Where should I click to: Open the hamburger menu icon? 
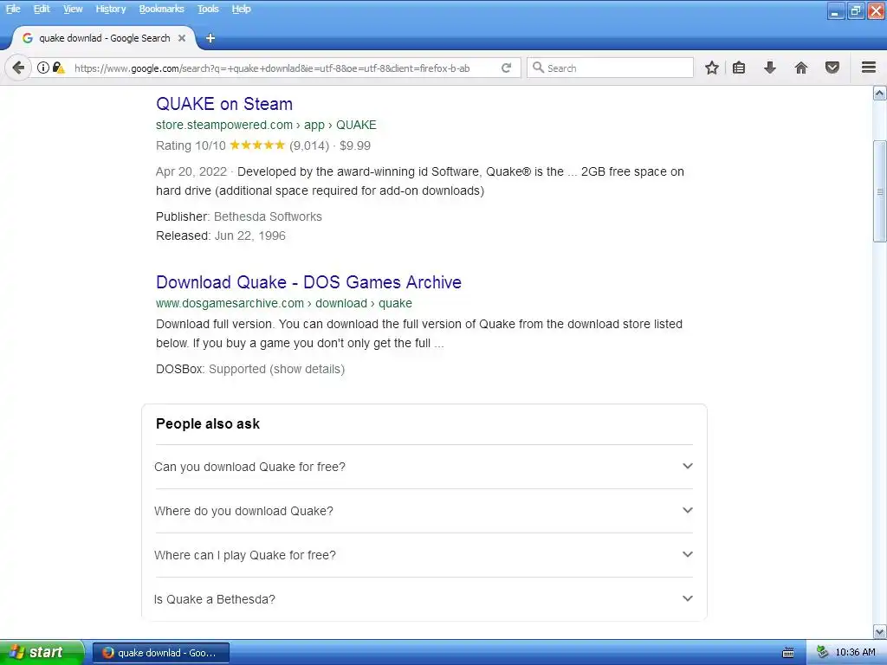click(x=869, y=68)
